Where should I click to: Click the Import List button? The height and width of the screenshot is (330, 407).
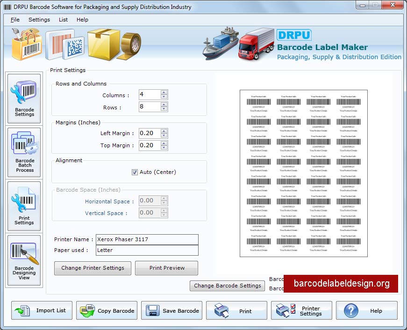click(42, 310)
